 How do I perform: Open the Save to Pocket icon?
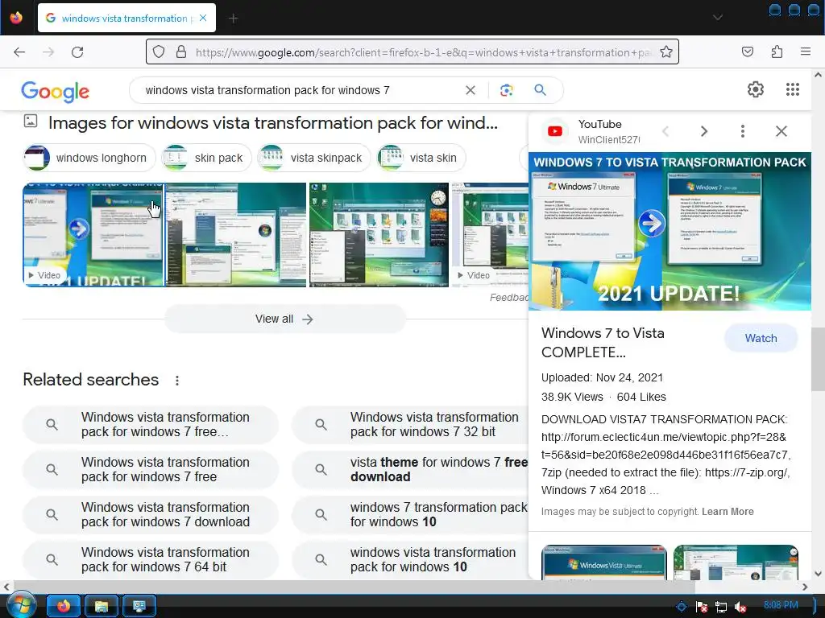point(747,51)
